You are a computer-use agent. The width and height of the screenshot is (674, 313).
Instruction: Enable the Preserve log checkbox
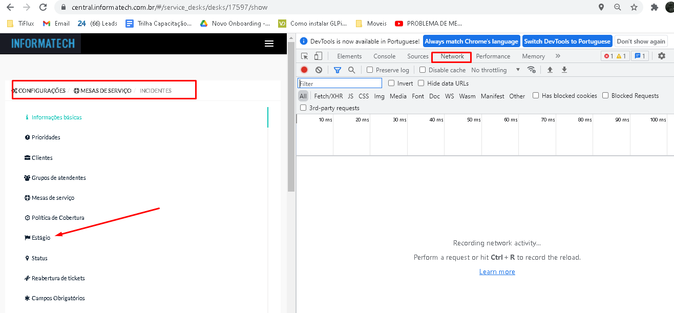click(x=370, y=70)
